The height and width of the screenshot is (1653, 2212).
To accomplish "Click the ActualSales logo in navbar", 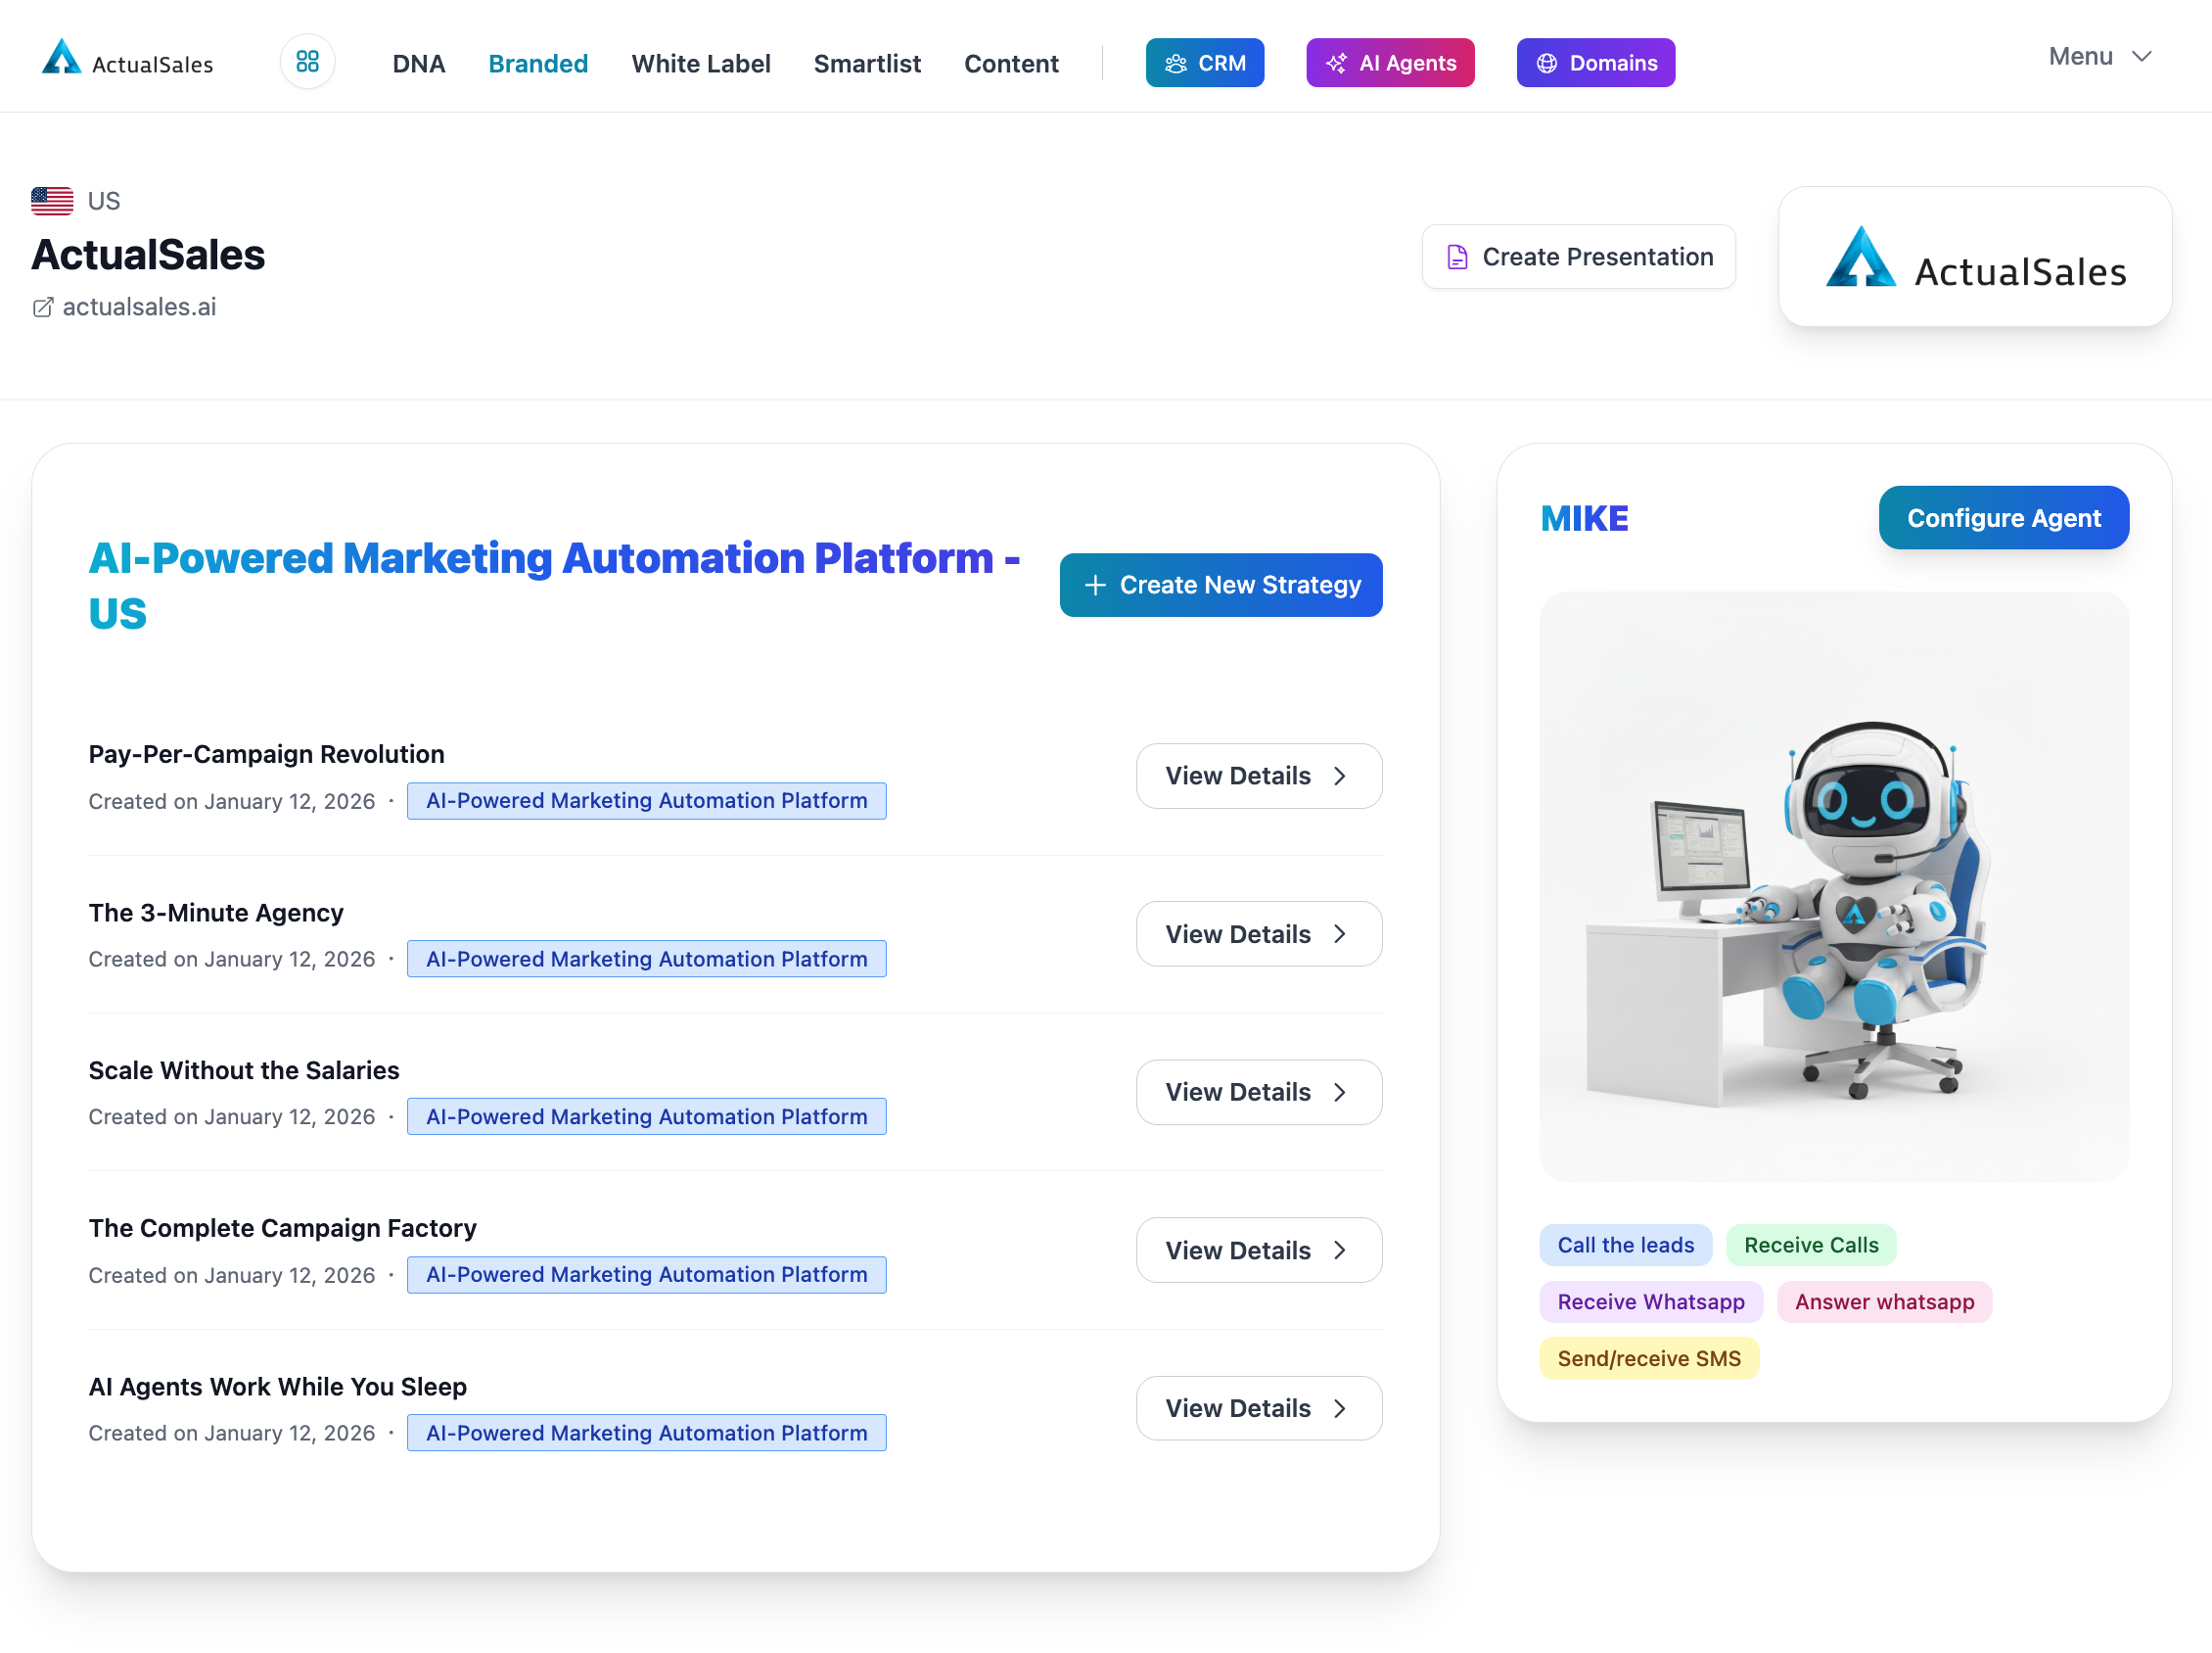I will (127, 60).
